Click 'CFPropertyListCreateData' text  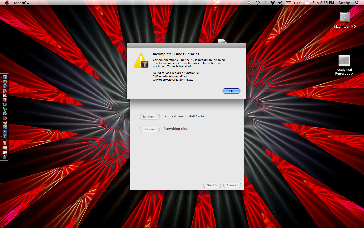170,76
